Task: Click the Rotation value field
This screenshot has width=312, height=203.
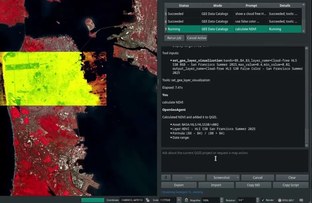Action: (247, 200)
